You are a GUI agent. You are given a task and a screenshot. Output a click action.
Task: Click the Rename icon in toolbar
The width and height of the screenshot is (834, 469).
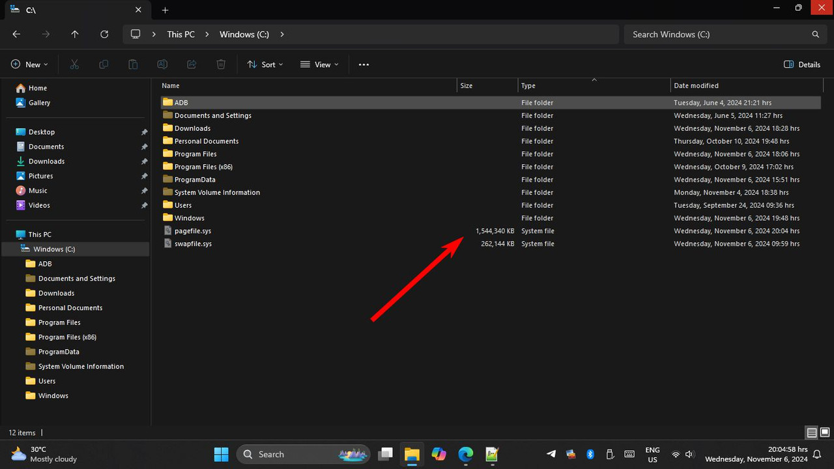(x=162, y=64)
